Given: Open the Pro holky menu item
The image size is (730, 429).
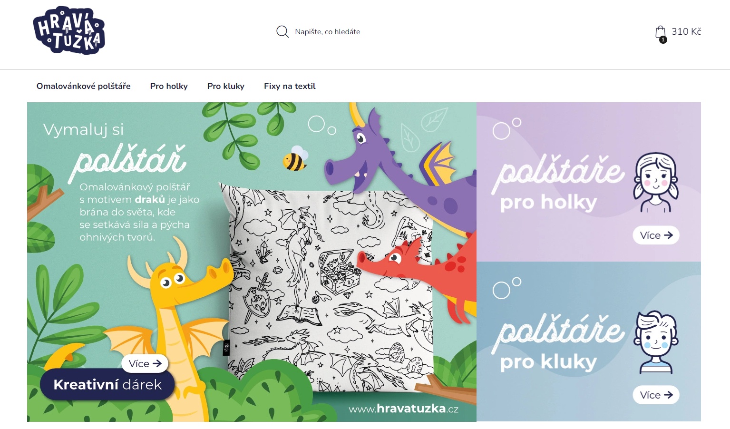Looking at the screenshot, I should (x=169, y=86).
